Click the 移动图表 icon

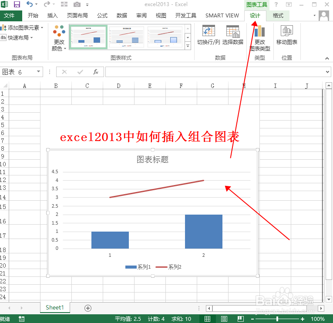point(287,31)
